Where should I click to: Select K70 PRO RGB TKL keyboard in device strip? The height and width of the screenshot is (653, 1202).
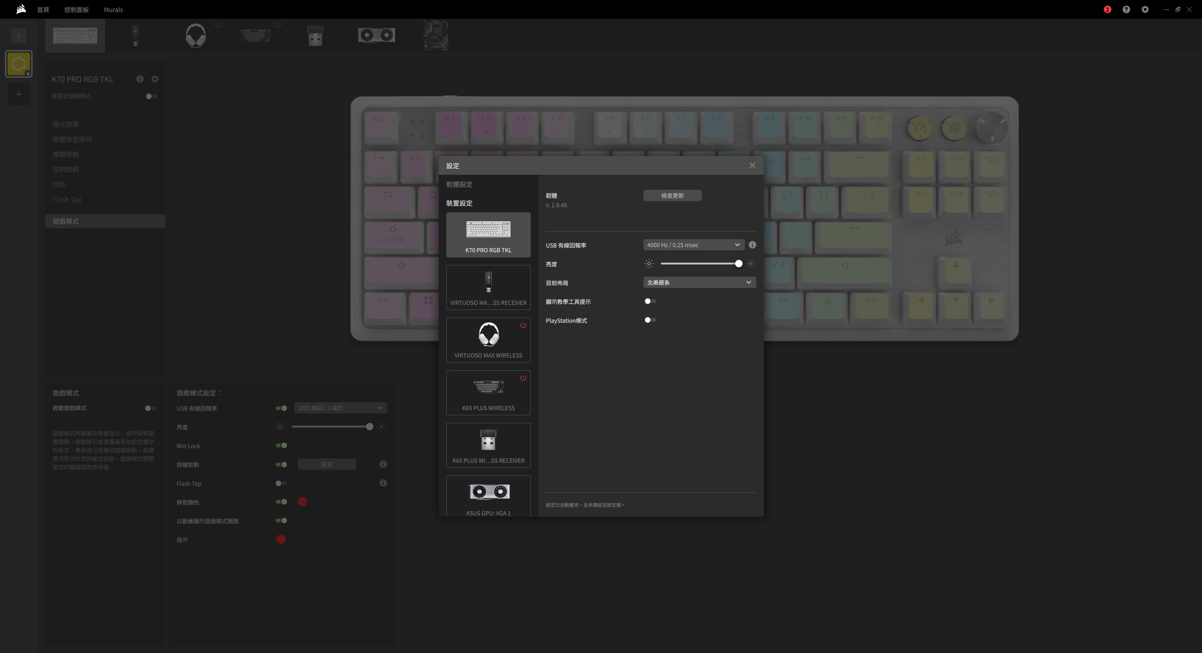[x=75, y=36]
